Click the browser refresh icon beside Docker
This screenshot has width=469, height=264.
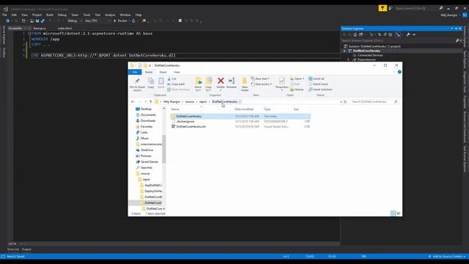pos(133,21)
